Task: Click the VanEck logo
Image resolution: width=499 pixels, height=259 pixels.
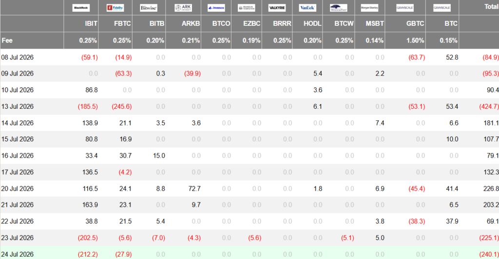Action: tap(307, 8)
